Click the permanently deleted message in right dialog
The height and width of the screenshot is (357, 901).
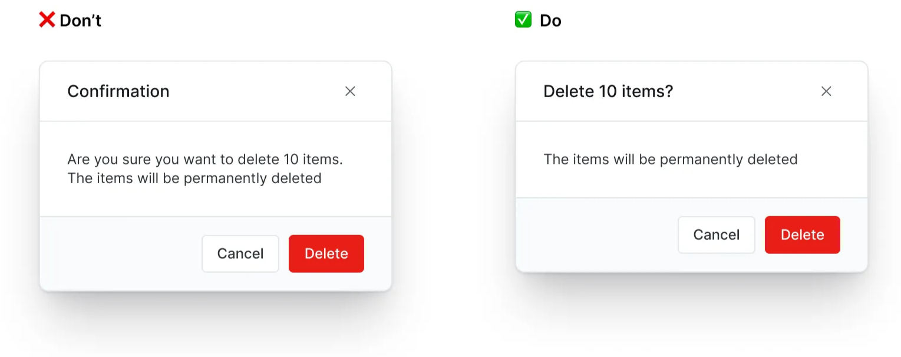[x=670, y=159]
